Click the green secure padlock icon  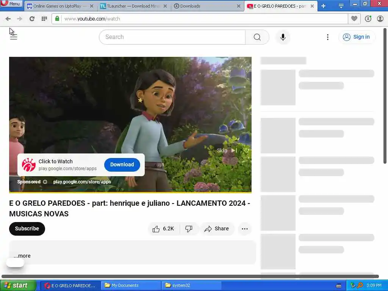tap(57, 19)
